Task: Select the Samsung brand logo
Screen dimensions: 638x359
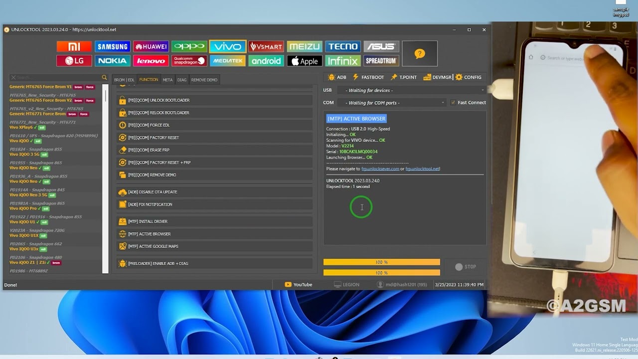Action: pos(112,46)
